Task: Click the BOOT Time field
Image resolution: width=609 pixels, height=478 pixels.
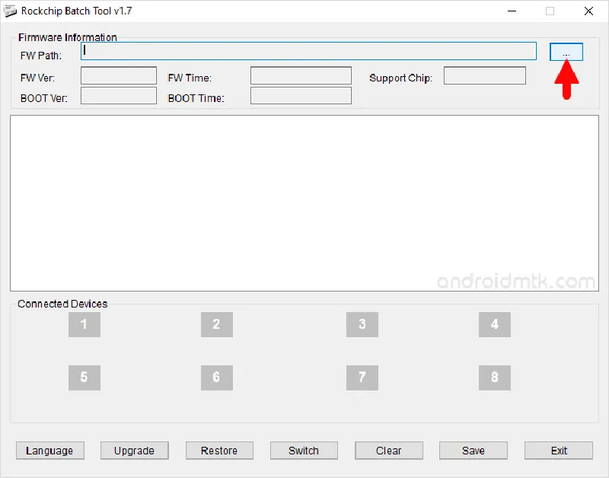Action: click(301, 95)
